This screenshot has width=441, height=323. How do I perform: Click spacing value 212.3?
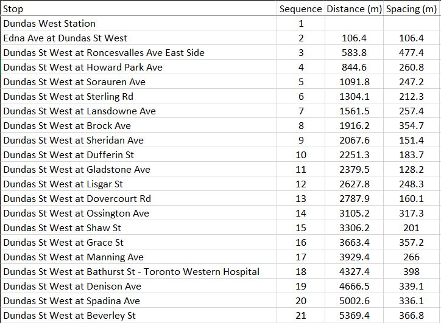(411, 97)
